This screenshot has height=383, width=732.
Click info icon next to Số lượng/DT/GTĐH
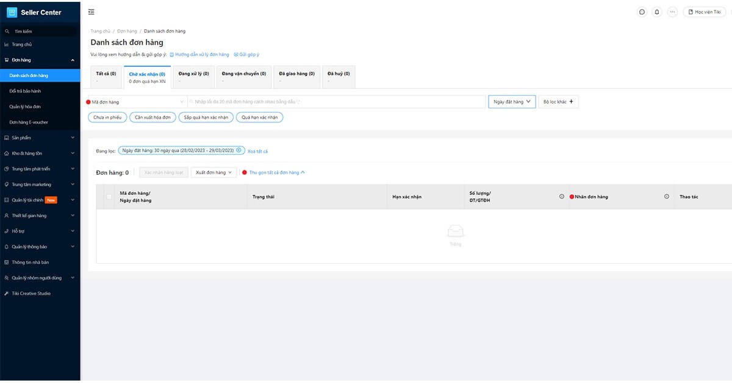(x=562, y=197)
